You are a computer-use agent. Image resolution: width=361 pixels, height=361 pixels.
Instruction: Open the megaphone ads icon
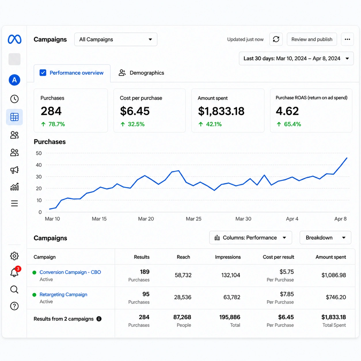14,170
